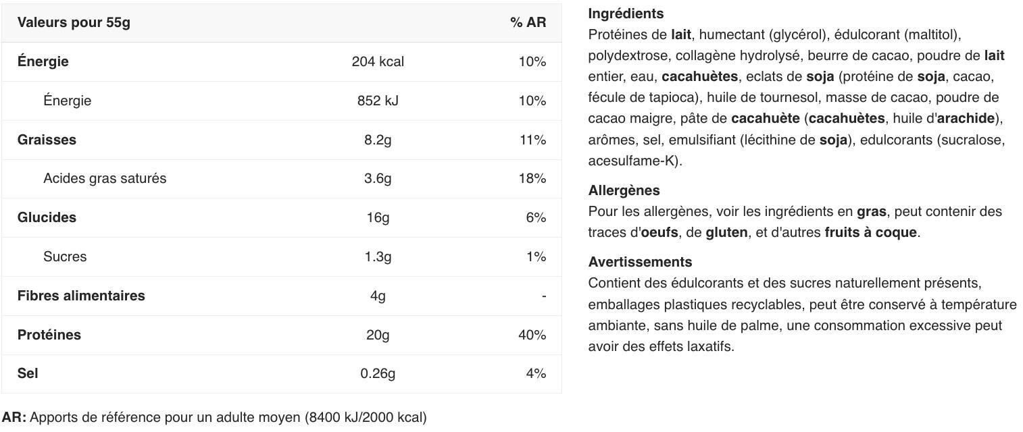Click the 'Sel' row label
The image size is (1023, 432).
coord(28,373)
